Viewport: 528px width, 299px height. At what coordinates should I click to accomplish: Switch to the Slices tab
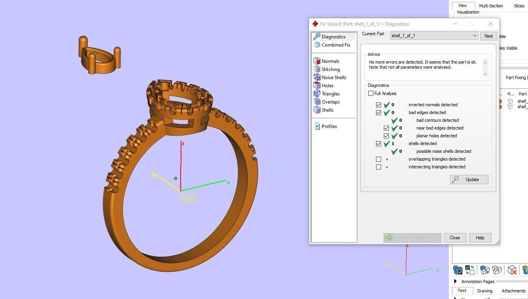[x=519, y=6]
